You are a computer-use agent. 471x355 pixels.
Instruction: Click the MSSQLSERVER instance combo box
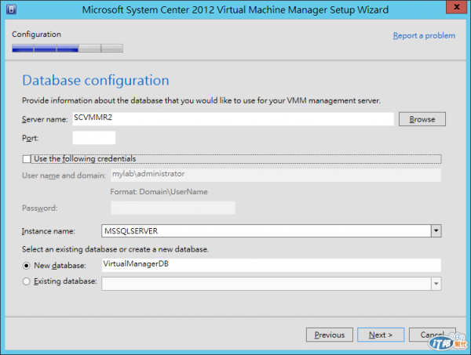[x=267, y=231]
